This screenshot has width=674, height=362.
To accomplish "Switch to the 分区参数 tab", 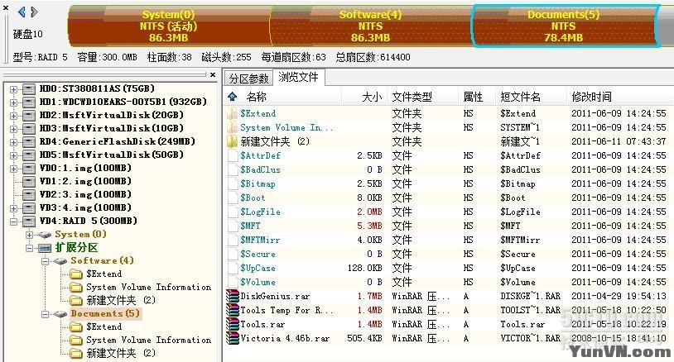I will [x=248, y=79].
